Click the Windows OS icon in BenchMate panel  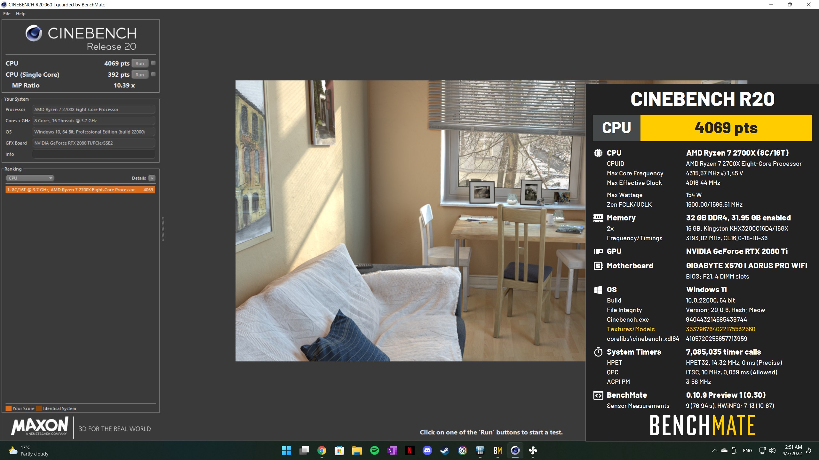tap(598, 290)
